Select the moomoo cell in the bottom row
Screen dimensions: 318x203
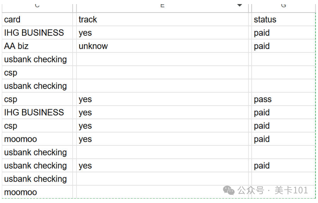point(37,192)
